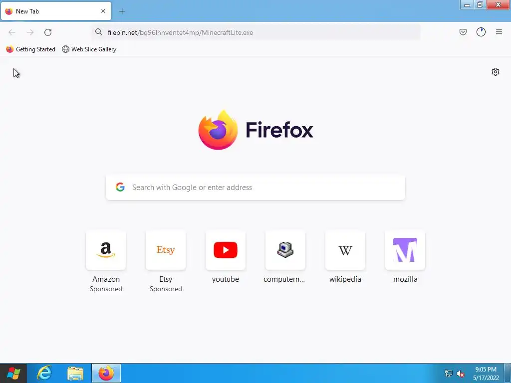511x383 pixels.
Task: Open Windows Explorer from taskbar
Action: tap(75, 373)
